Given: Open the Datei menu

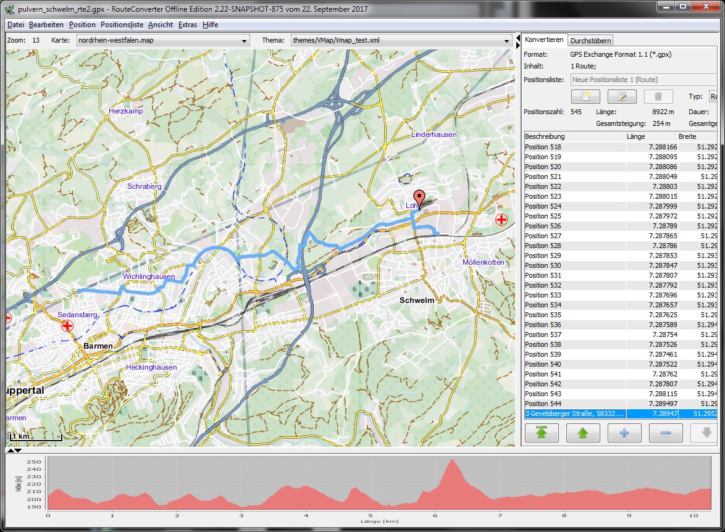Looking at the screenshot, I should pyautogui.click(x=15, y=25).
